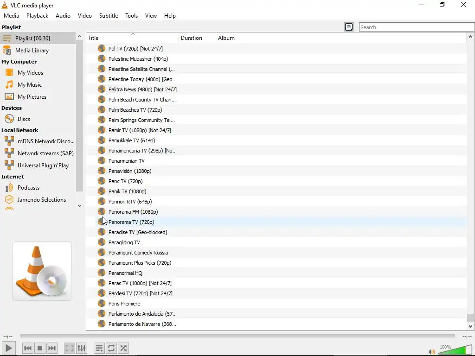
Task: Focus the playlist Search field
Action: pos(417,27)
